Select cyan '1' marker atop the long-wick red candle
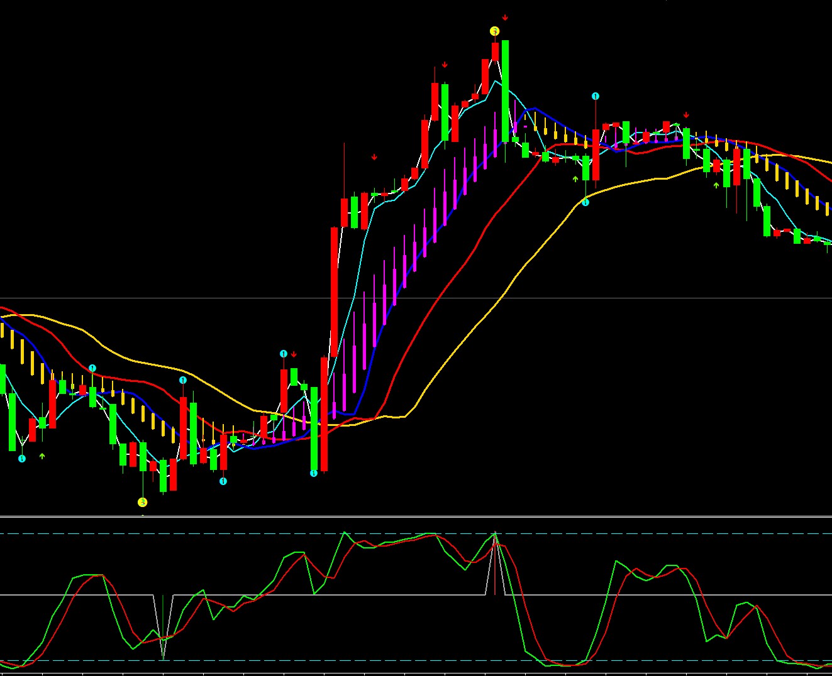This screenshot has height=676, width=832. [x=596, y=96]
